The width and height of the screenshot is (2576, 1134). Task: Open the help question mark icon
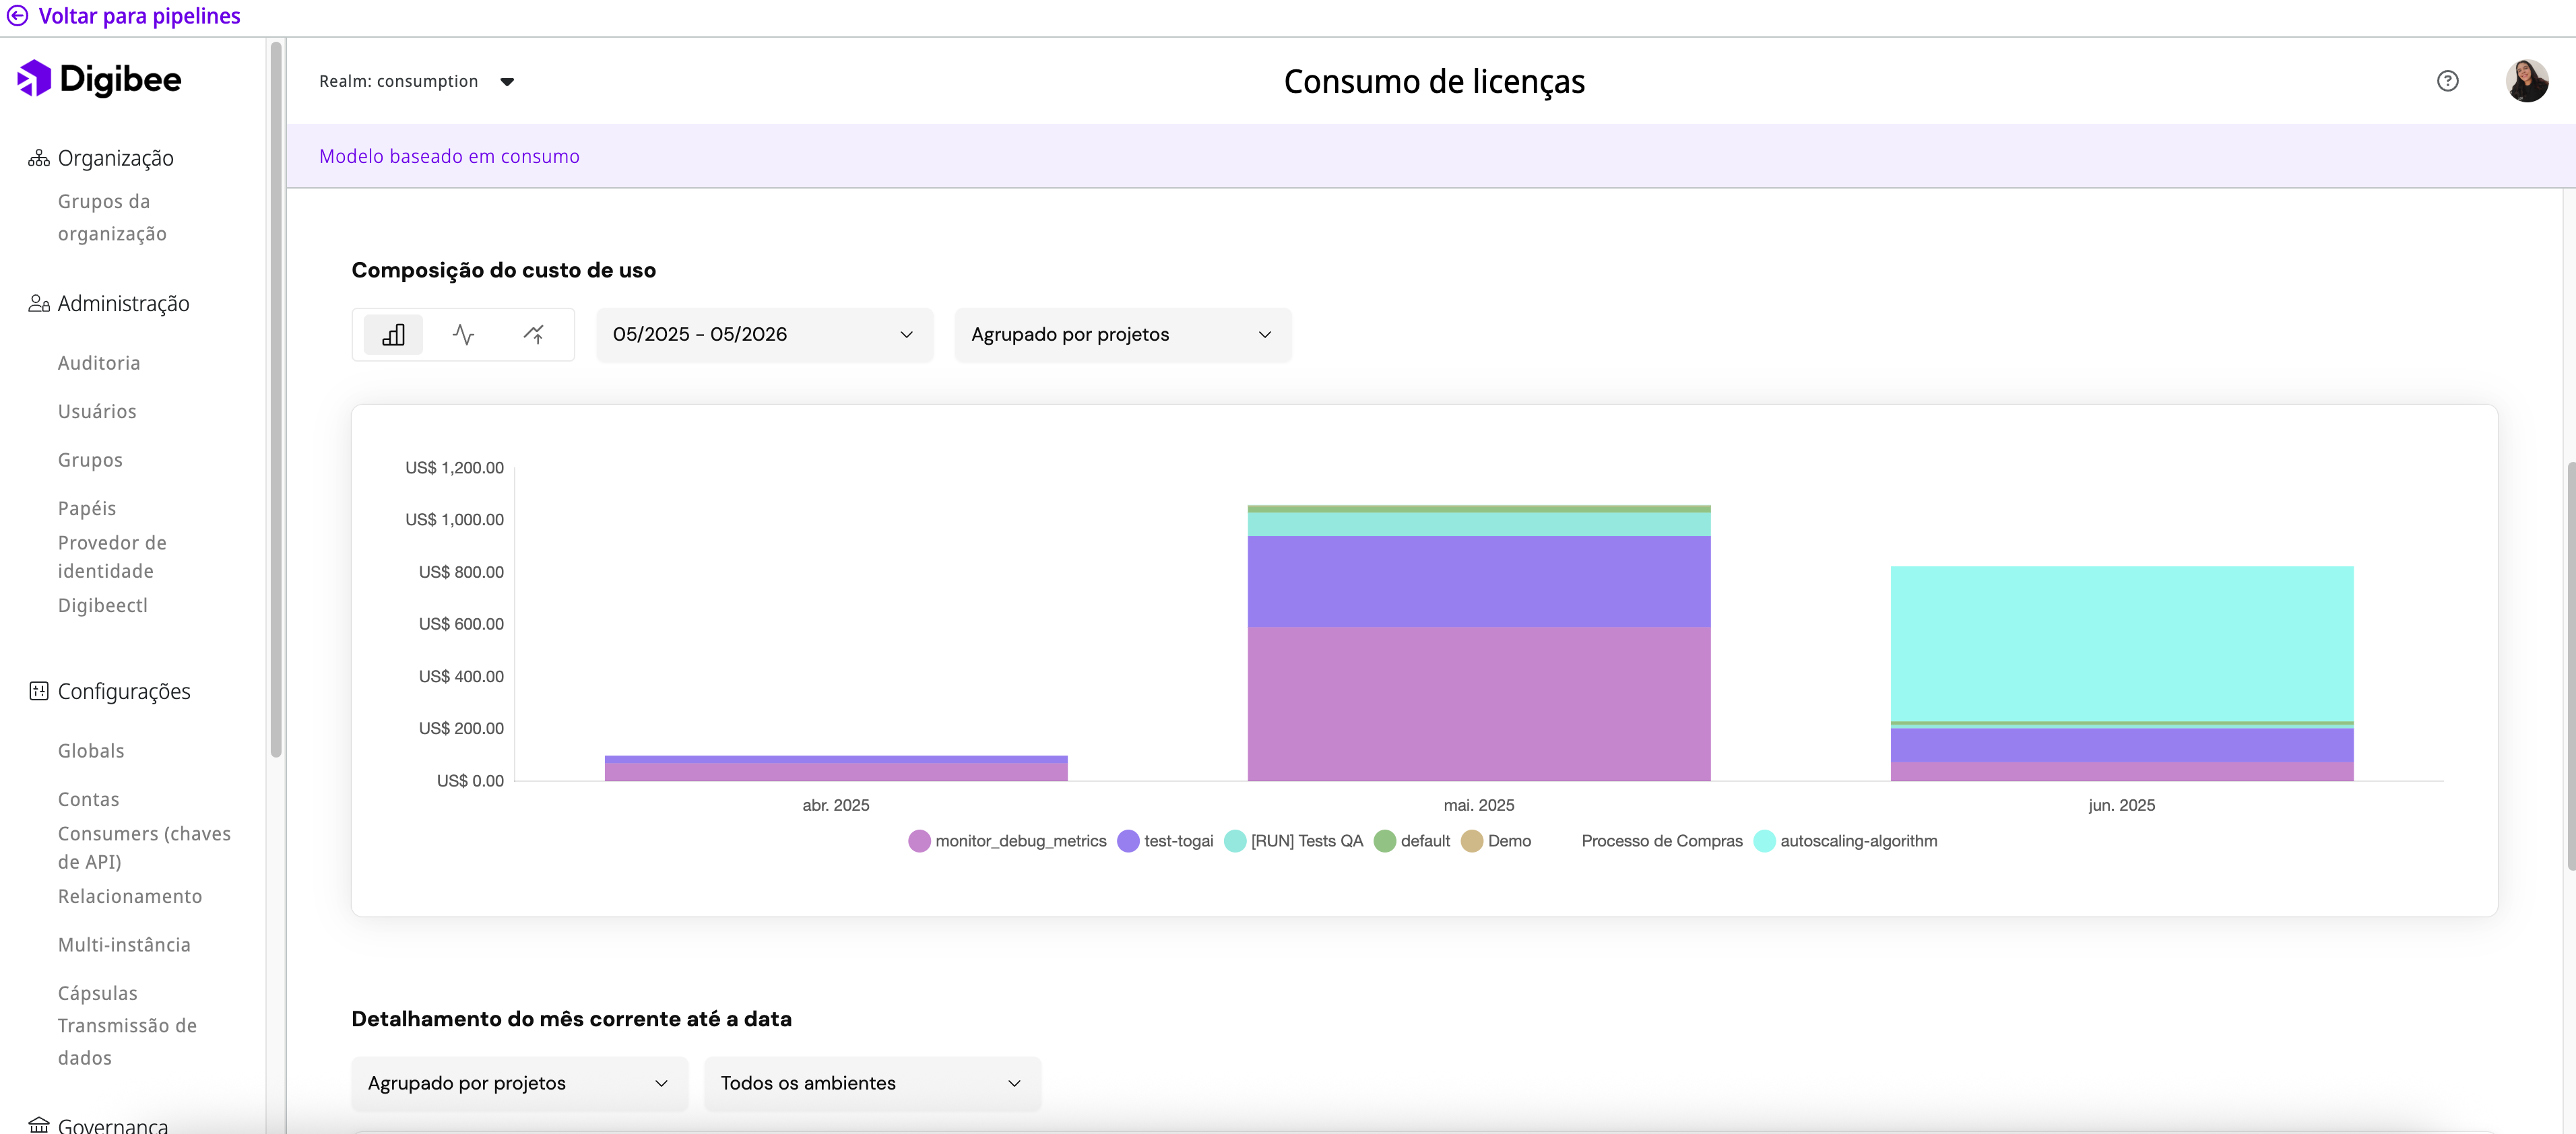click(x=2447, y=81)
